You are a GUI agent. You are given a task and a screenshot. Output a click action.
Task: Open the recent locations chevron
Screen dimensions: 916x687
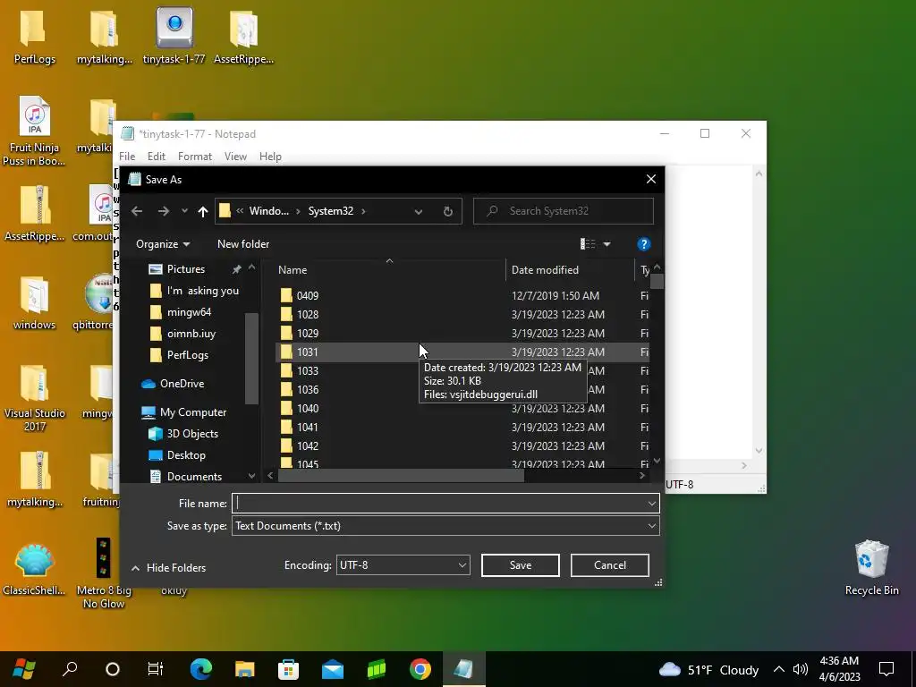pyautogui.click(x=184, y=211)
